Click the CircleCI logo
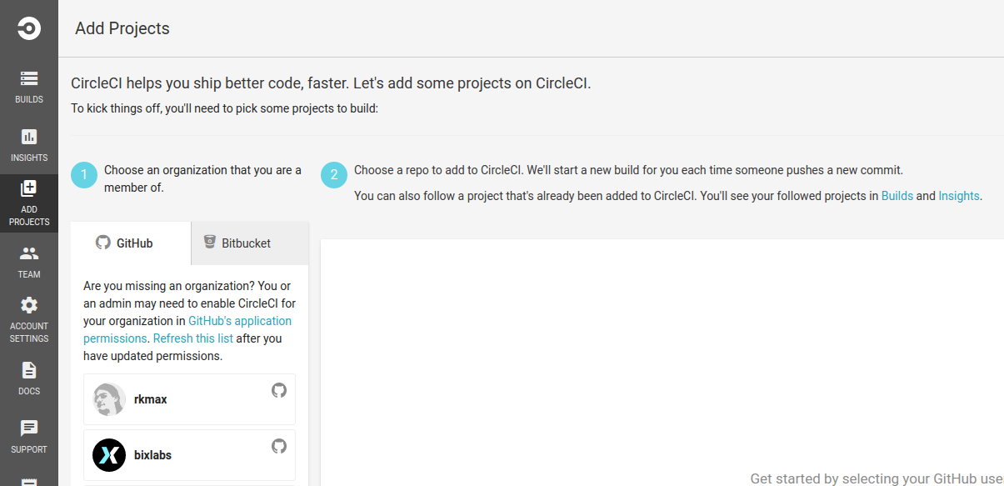Screen dimensions: 1004x486 coord(28,28)
